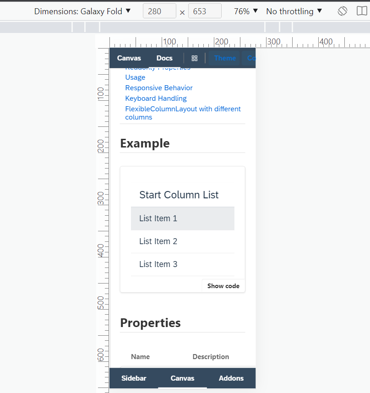Click the device width input showing 280
The image size is (370, 393).
point(159,11)
